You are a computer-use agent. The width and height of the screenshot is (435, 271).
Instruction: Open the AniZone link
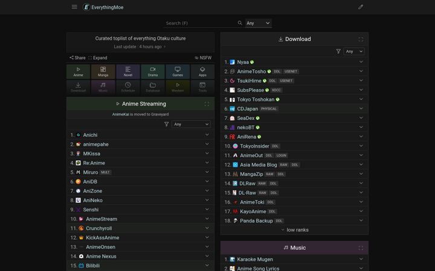(92, 191)
